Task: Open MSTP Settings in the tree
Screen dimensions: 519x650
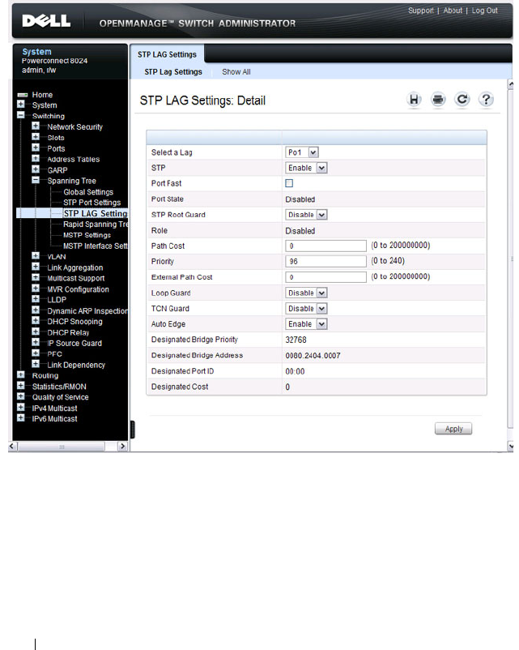Action: coord(87,235)
